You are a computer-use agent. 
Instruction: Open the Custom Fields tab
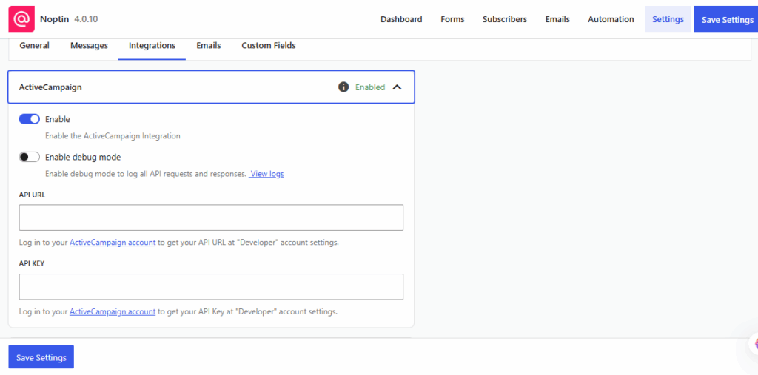click(268, 46)
